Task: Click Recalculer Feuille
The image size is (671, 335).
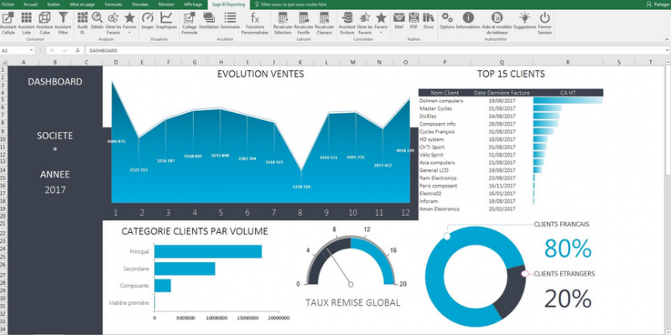Action: click(304, 21)
